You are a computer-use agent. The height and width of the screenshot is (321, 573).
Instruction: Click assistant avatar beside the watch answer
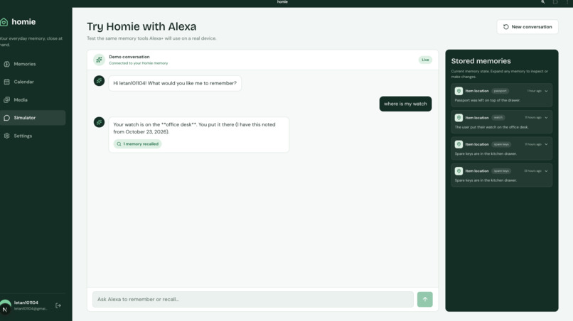tap(99, 122)
